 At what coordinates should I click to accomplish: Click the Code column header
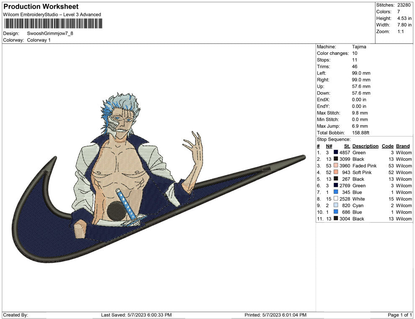[x=387, y=146]
